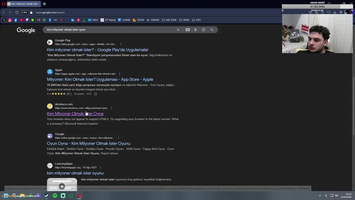The height and width of the screenshot is (200, 355).
Task: Open a new browser tab
Action: click(x=44, y=4)
